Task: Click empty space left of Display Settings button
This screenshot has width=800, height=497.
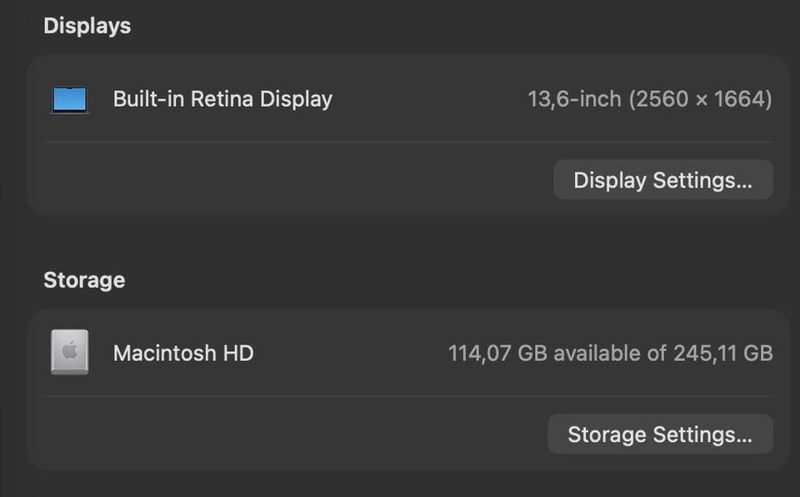Action: tap(292, 180)
